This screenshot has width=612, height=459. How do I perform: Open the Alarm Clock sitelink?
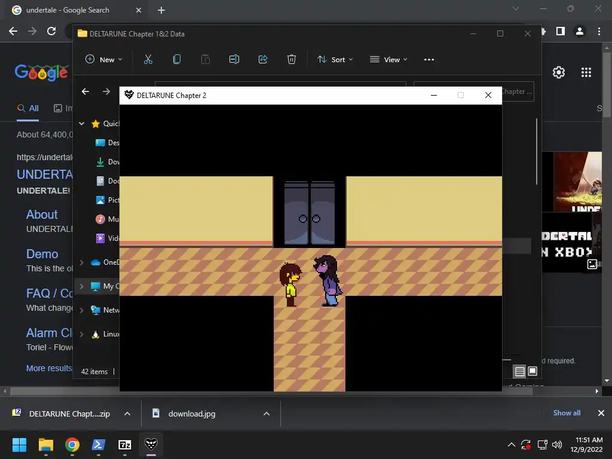49,333
